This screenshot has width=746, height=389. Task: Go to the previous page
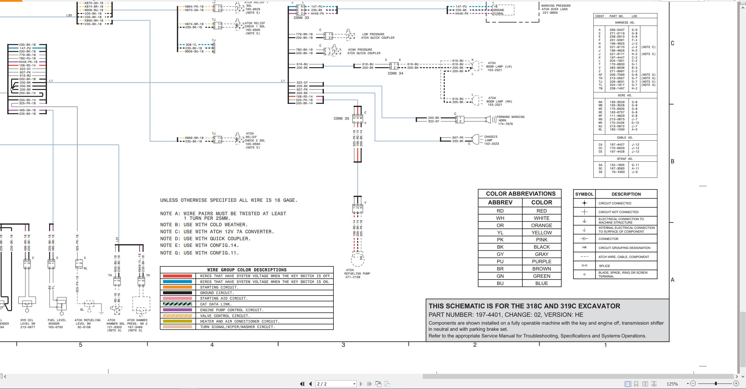point(311,384)
